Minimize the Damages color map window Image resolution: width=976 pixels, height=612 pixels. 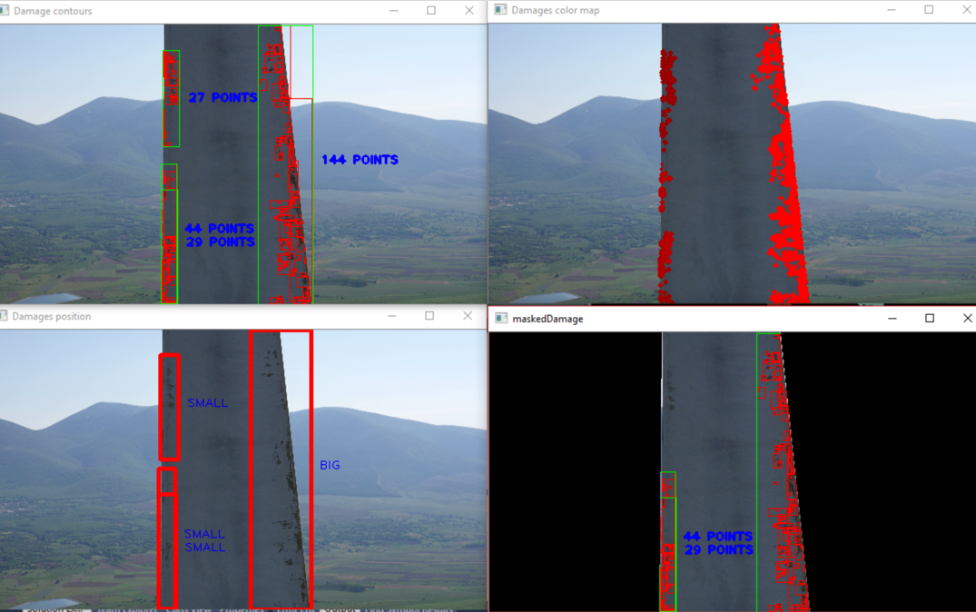(892, 10)
